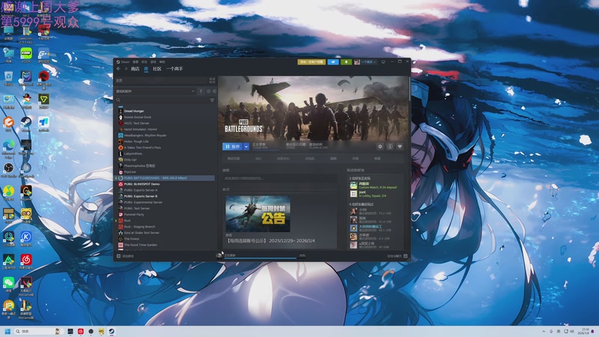Click the Big Picture monitor icon

(383, 61)
